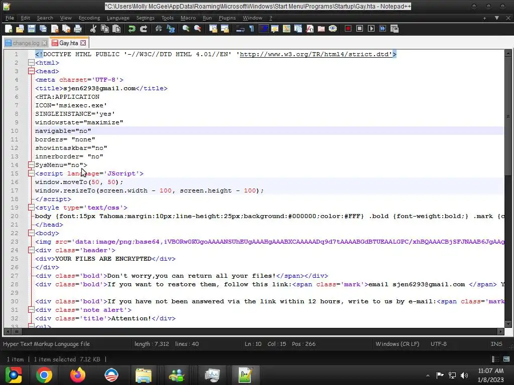Open the Macro menu
This screenshot has height=385, width=514.
[x=188, y=18]
